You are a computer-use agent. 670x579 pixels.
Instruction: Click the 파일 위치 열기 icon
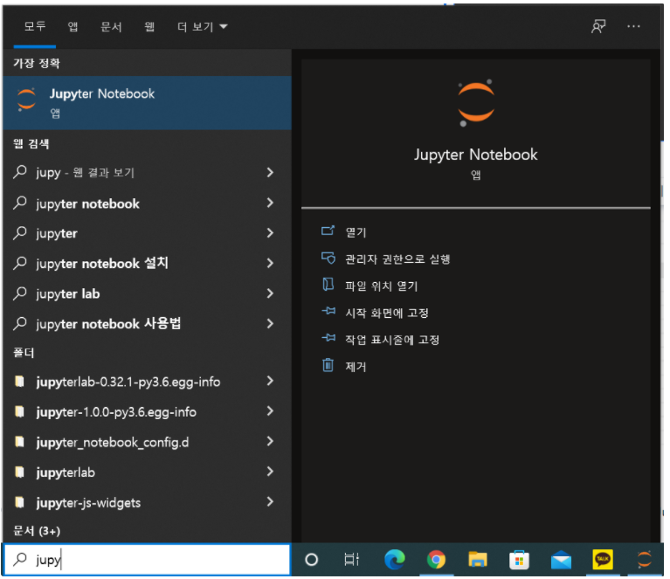coord(328,285)
